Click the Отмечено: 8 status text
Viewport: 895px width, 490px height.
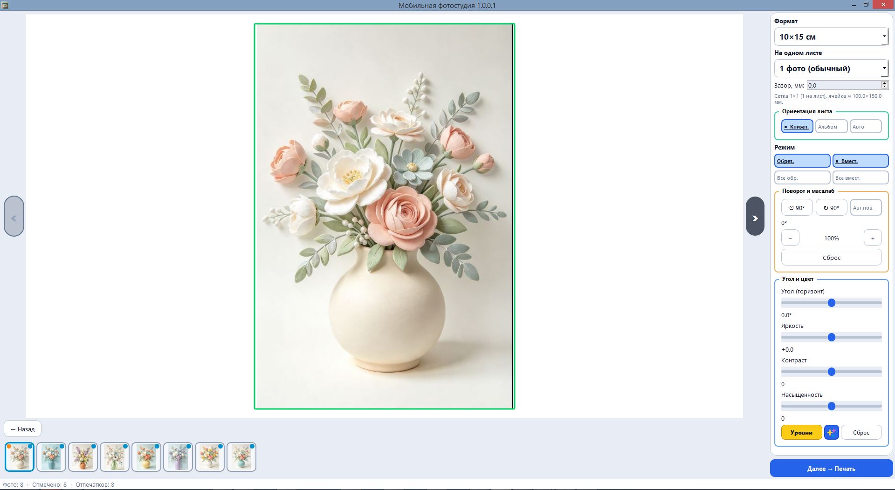pyautogui.click(x=49, y=484)
